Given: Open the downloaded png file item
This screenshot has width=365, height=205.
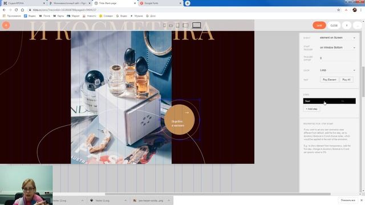Looking at the screenshot, I should click(x=149, y=200).
